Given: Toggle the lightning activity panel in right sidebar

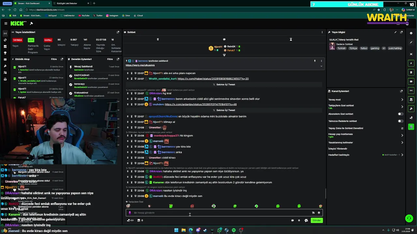Looking at the screenshot, I should pyautogui.click(x=411, y=63).
